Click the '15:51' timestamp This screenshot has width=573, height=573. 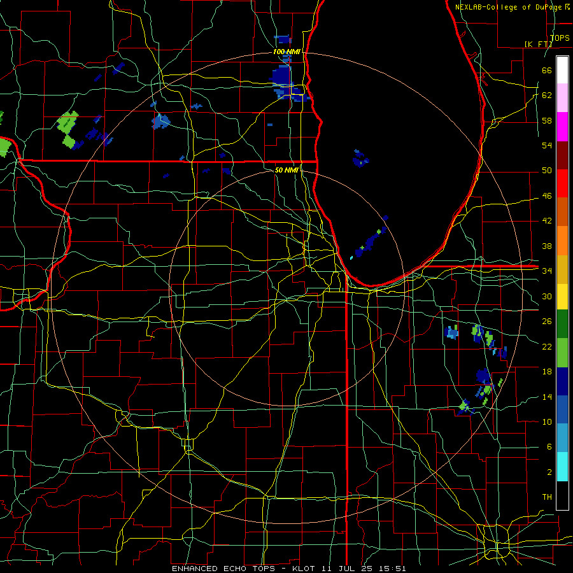392,569
